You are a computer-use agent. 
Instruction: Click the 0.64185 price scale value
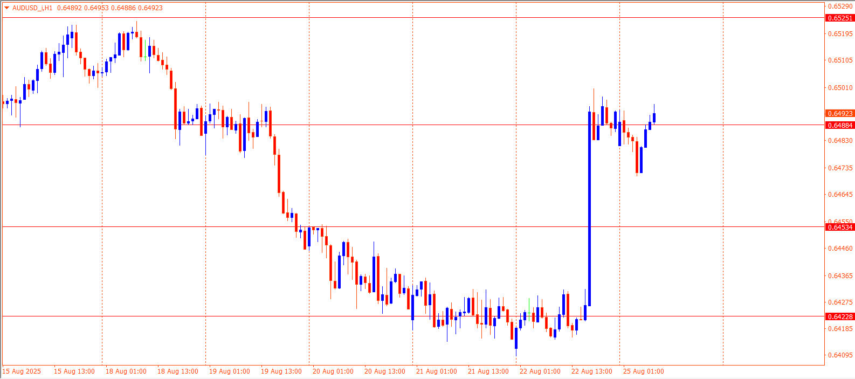click(x=840, y=328)
